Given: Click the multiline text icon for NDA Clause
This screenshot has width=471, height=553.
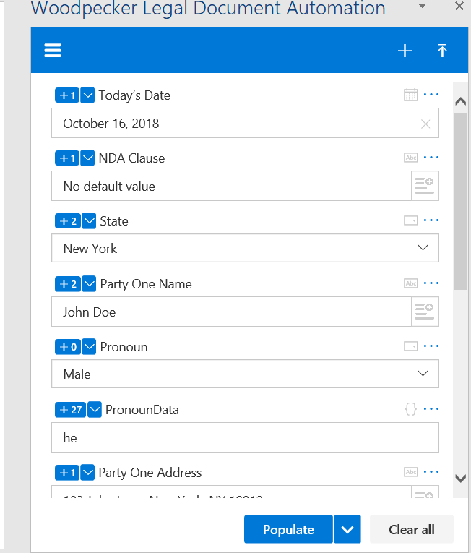Looking at the screenshot, I should coord(425,186).
